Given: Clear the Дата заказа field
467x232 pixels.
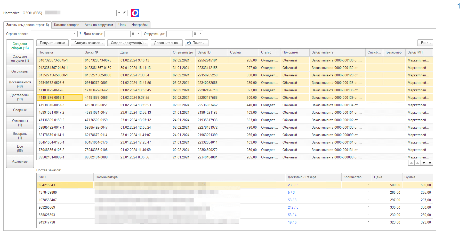Looking at the screenshot, I should pos(139,34).
